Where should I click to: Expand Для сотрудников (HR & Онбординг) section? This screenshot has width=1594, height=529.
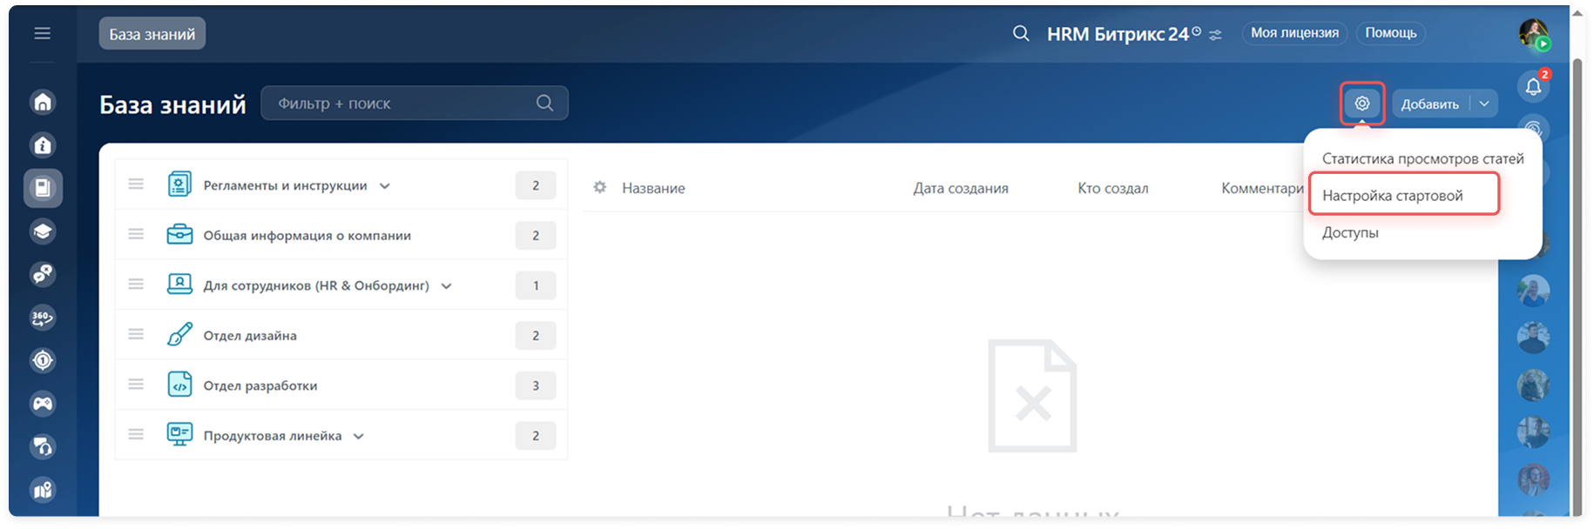point(447,286)
